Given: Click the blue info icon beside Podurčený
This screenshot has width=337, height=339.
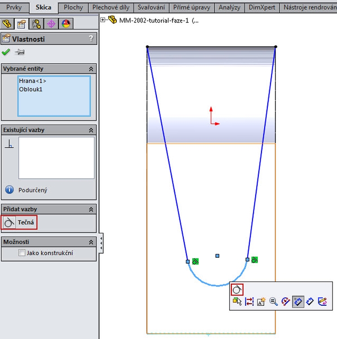Looking at the screenshot, I should (9, 190).
